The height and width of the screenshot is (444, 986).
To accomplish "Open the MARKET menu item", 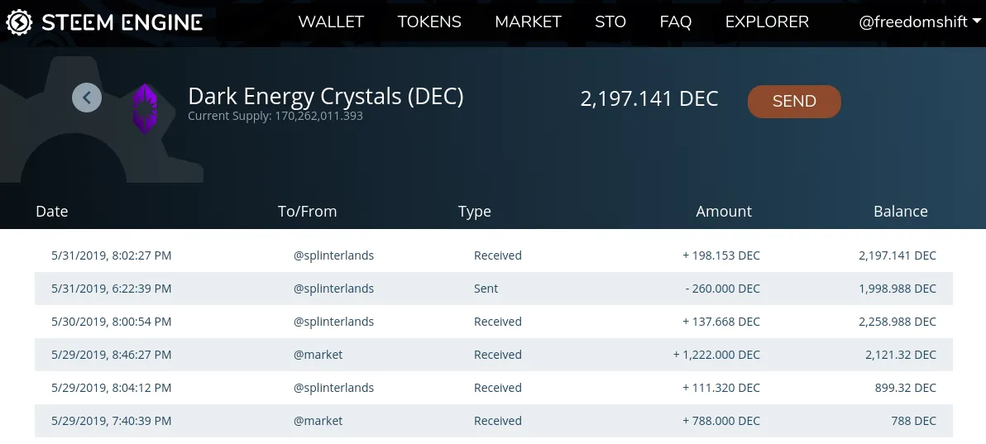I will pyautogui.click(x=528, y=22).
